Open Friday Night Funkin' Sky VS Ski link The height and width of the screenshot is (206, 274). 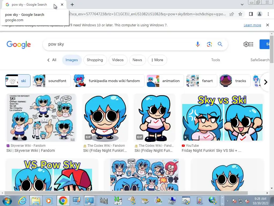(x=211, y=150)
